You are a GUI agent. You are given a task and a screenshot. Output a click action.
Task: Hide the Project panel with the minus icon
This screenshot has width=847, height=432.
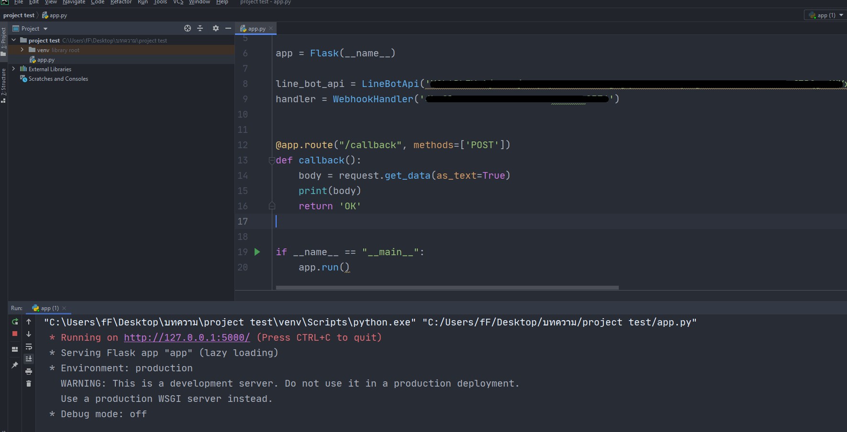point(228,28)
